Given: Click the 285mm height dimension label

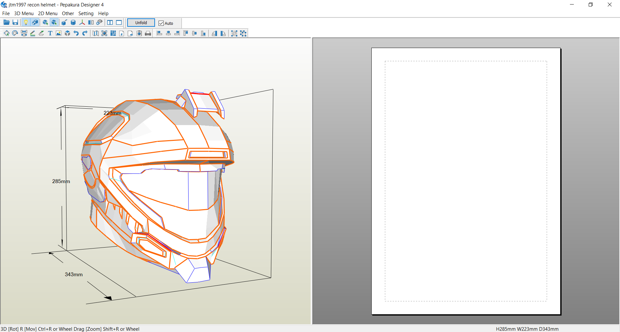Looking at the screenshot, I should [x=61, y=181].
